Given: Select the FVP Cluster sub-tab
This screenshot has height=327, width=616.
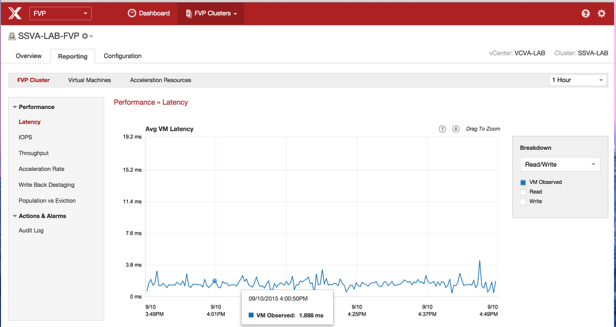Looking at the screenshot, I should click(x=33, y=80).
